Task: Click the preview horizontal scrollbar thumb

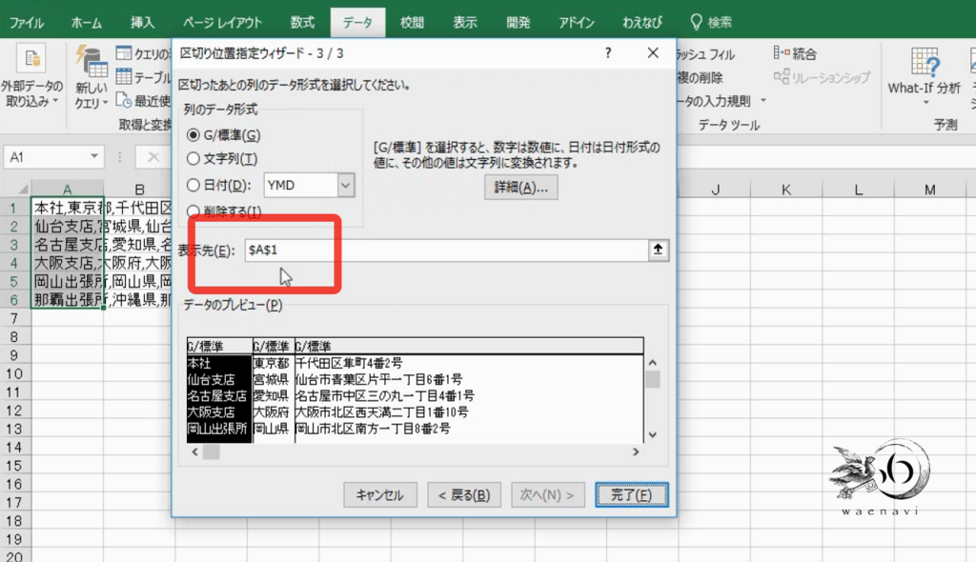Action: click(212, 452)
